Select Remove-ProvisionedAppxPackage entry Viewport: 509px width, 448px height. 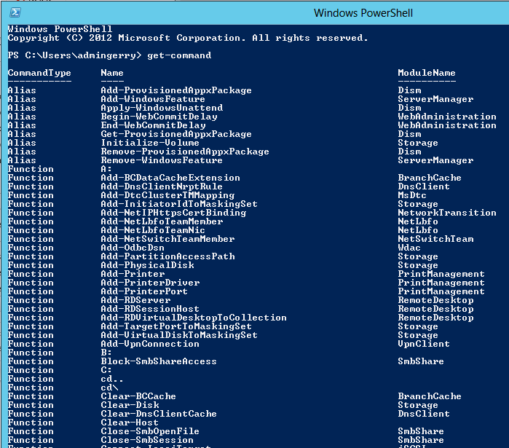(185, 152)
